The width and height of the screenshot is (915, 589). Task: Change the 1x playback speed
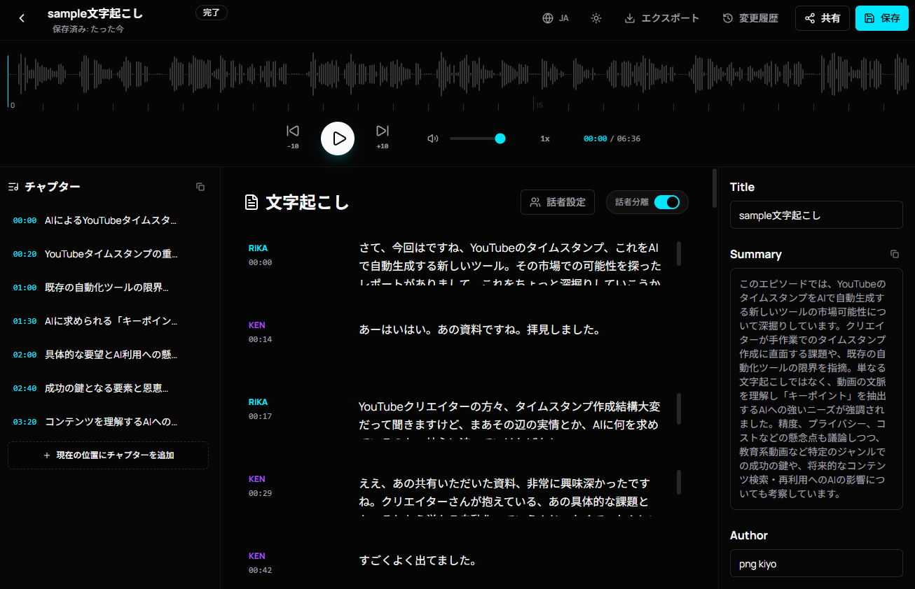click(545, 139)
